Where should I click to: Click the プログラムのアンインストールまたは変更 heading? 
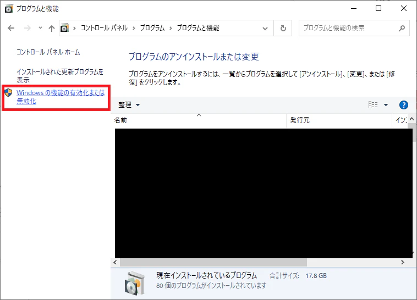point(194,57)
